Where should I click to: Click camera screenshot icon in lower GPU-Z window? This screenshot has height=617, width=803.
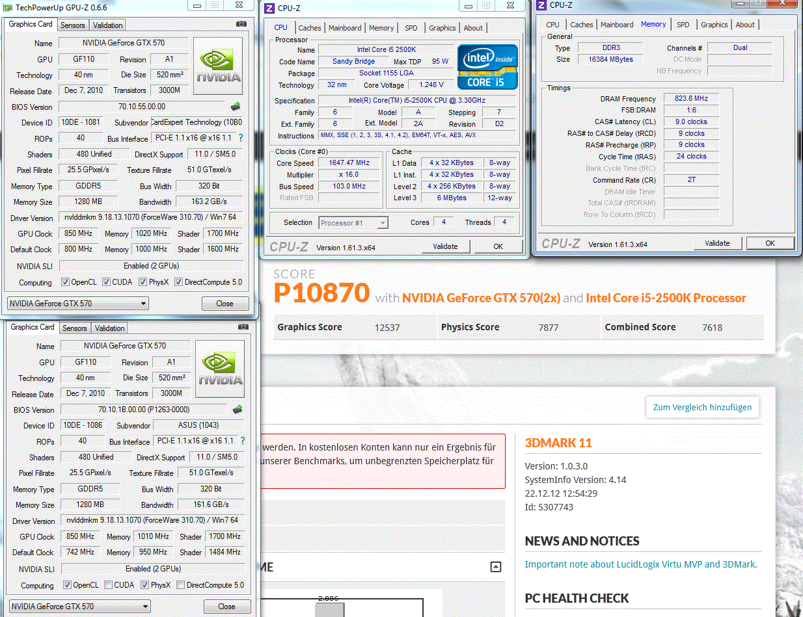pos(243,327)
